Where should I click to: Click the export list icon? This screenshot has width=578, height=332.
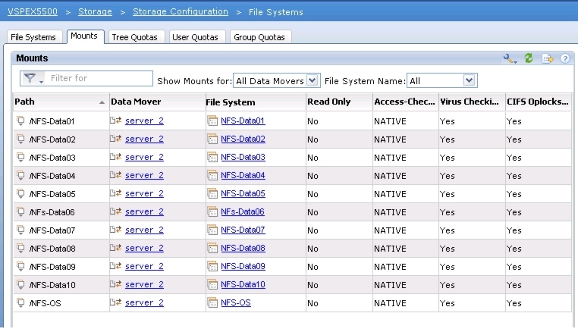pos(547,58)
